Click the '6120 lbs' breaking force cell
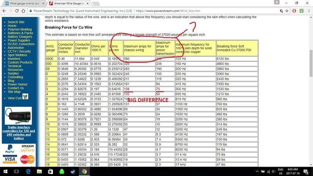 [237, 59]
